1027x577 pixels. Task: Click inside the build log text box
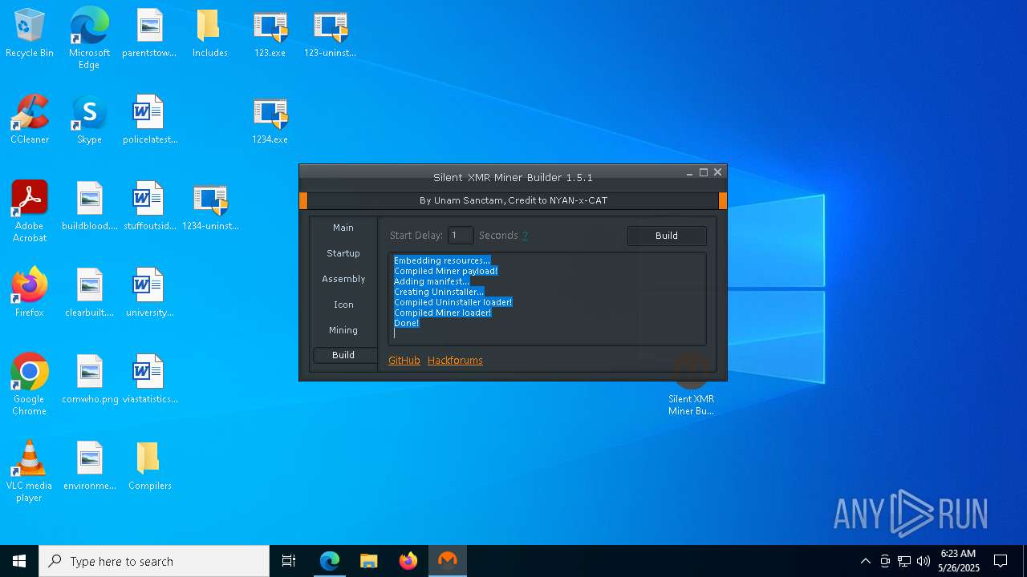click(x=547, y=299)
